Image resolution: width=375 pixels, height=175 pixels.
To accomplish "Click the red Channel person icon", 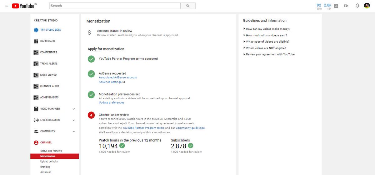I will click(x=36, y=143).
